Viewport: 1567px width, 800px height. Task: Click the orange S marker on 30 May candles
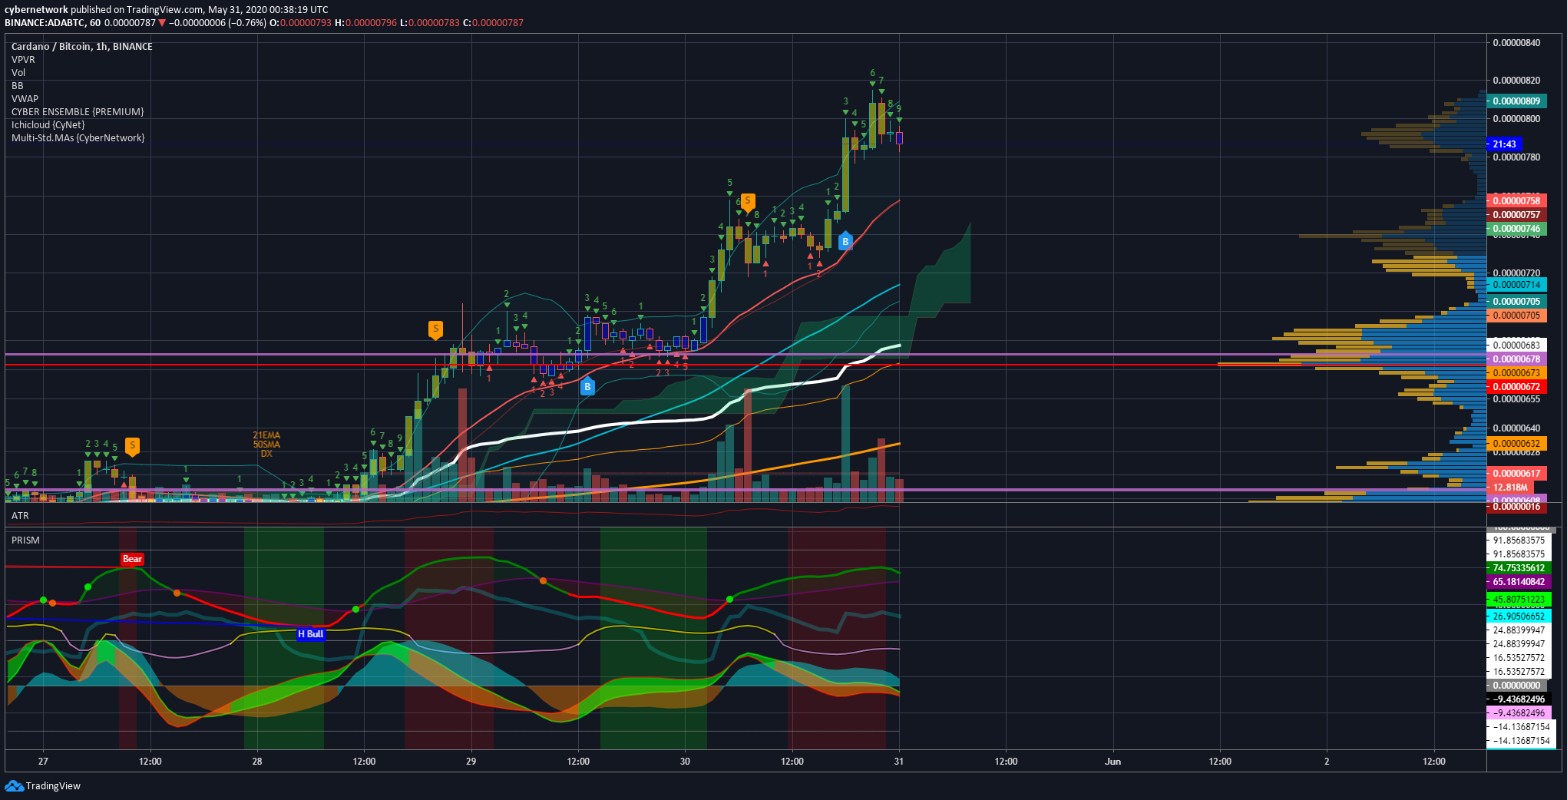(x=747, y=202)
